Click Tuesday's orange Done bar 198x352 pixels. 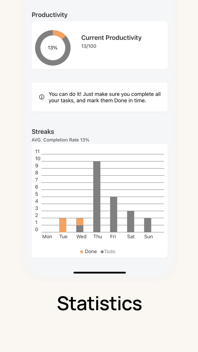point(63,225)
